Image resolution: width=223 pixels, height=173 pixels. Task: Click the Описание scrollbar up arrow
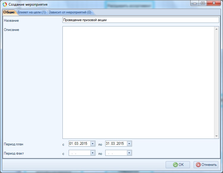click(216, 29)
